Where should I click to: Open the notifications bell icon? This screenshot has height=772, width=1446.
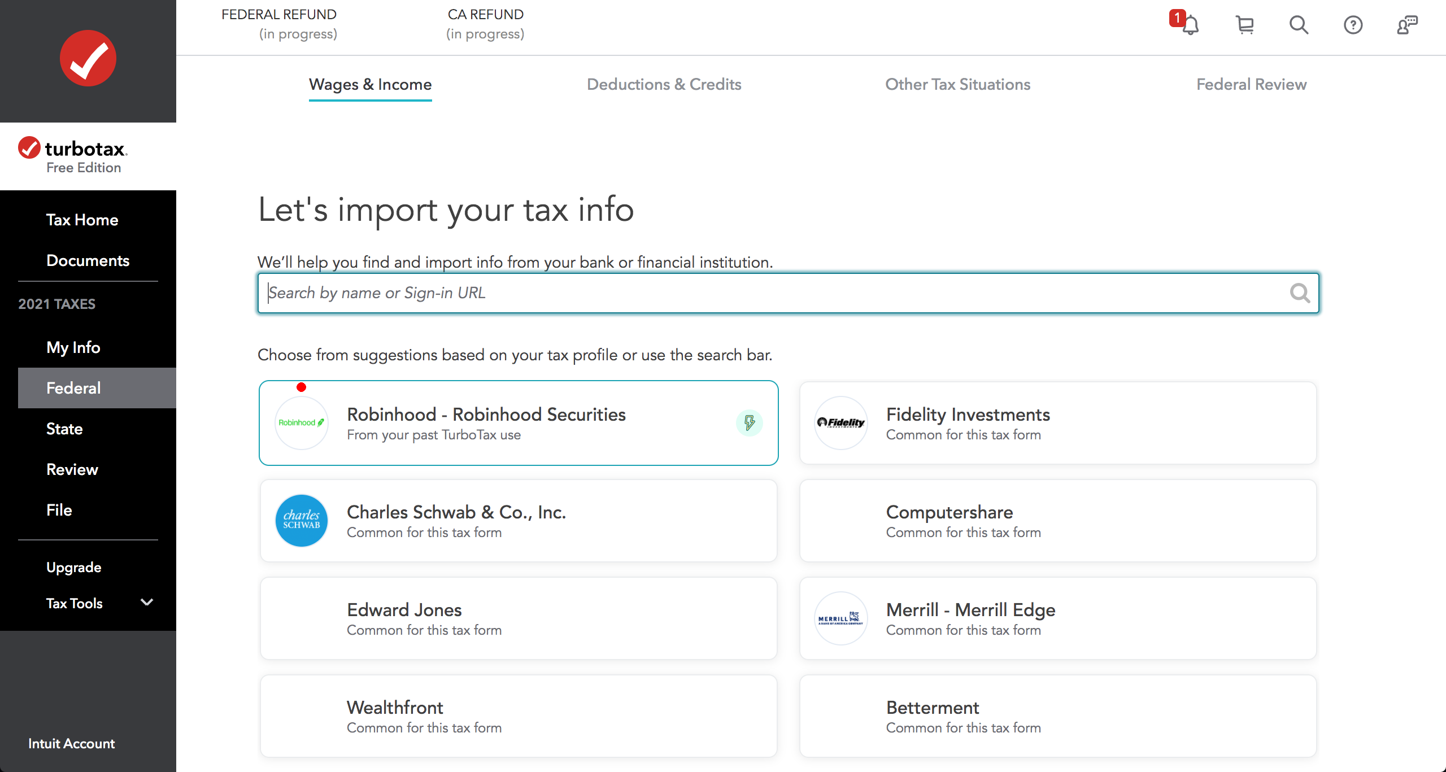[x=1190, y=25]
